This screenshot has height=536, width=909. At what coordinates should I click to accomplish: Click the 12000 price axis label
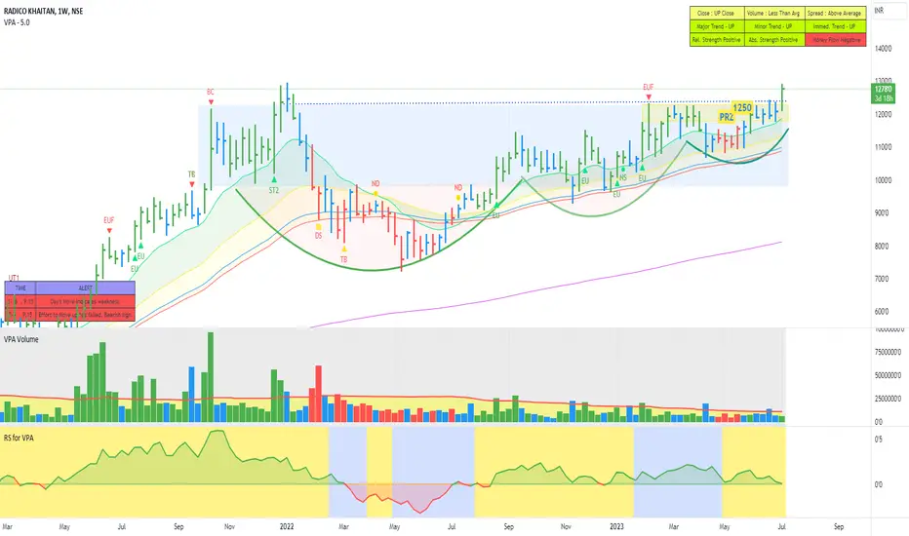coord(883,115)
